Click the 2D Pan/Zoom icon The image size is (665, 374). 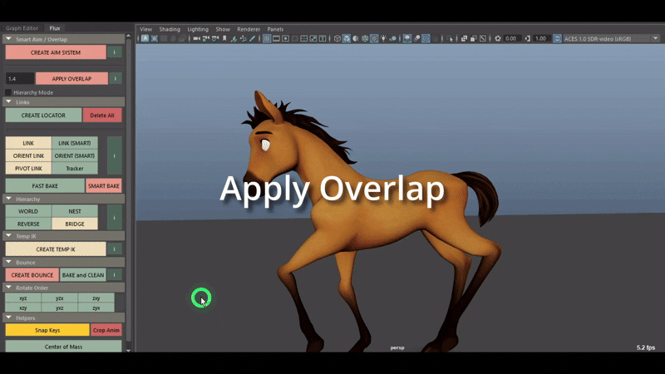click(243, 38)
